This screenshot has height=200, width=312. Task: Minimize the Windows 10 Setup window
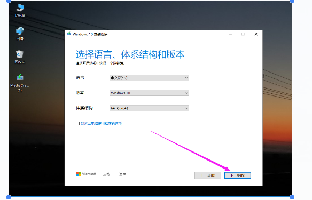click(x=230, y=34)
